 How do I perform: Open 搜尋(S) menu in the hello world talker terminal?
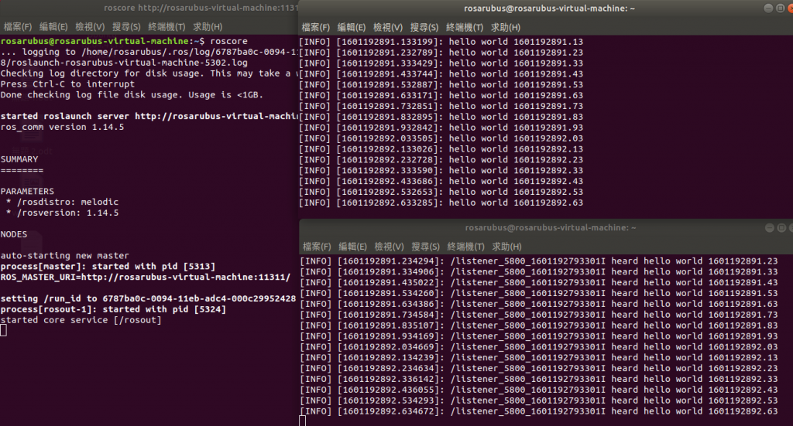tap(424, 27)
